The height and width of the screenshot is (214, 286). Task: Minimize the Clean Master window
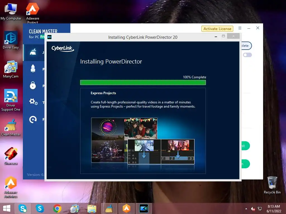(x=249, y=28)
